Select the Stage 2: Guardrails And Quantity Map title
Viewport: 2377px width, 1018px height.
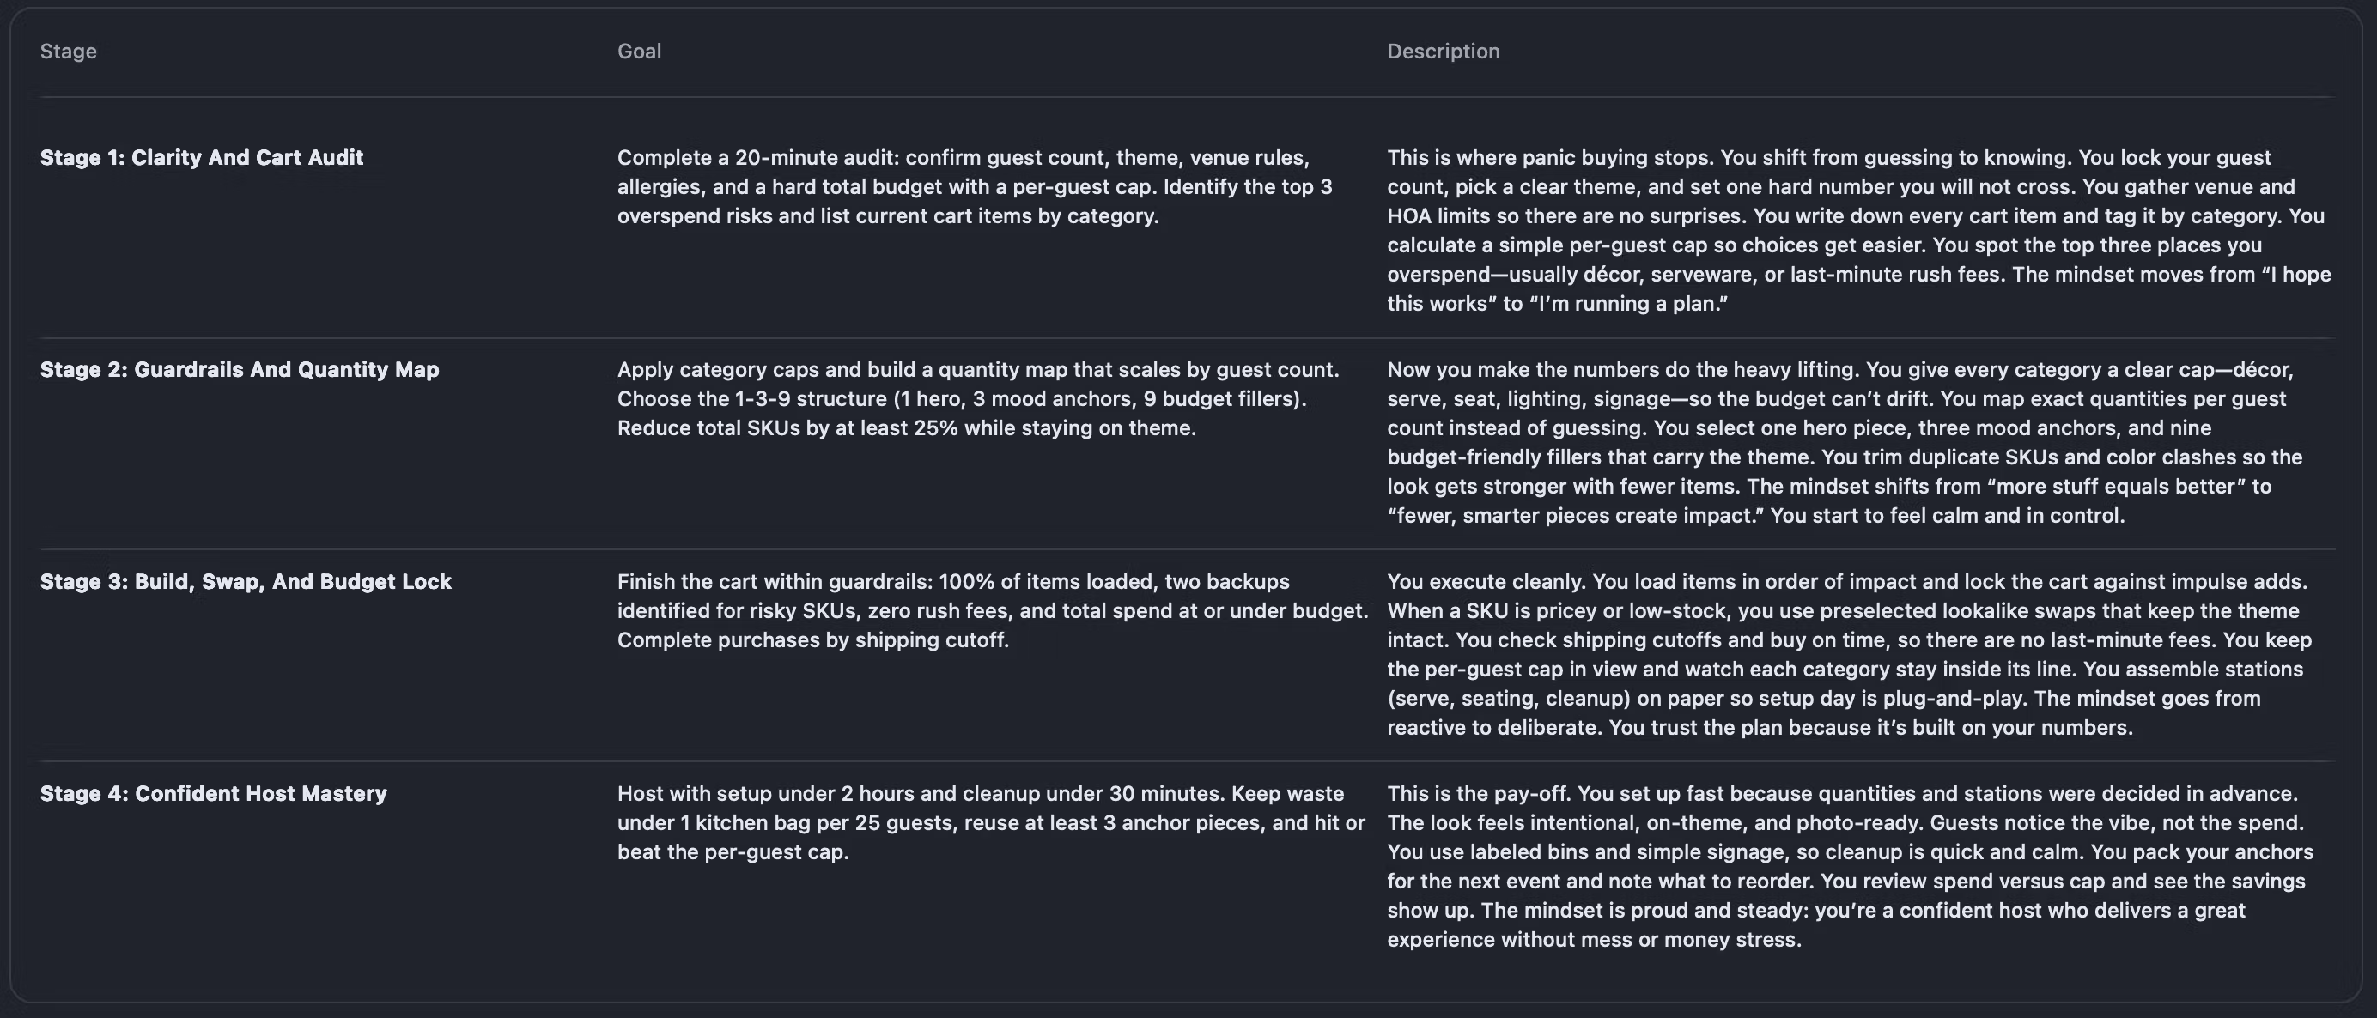click(239, 370)
